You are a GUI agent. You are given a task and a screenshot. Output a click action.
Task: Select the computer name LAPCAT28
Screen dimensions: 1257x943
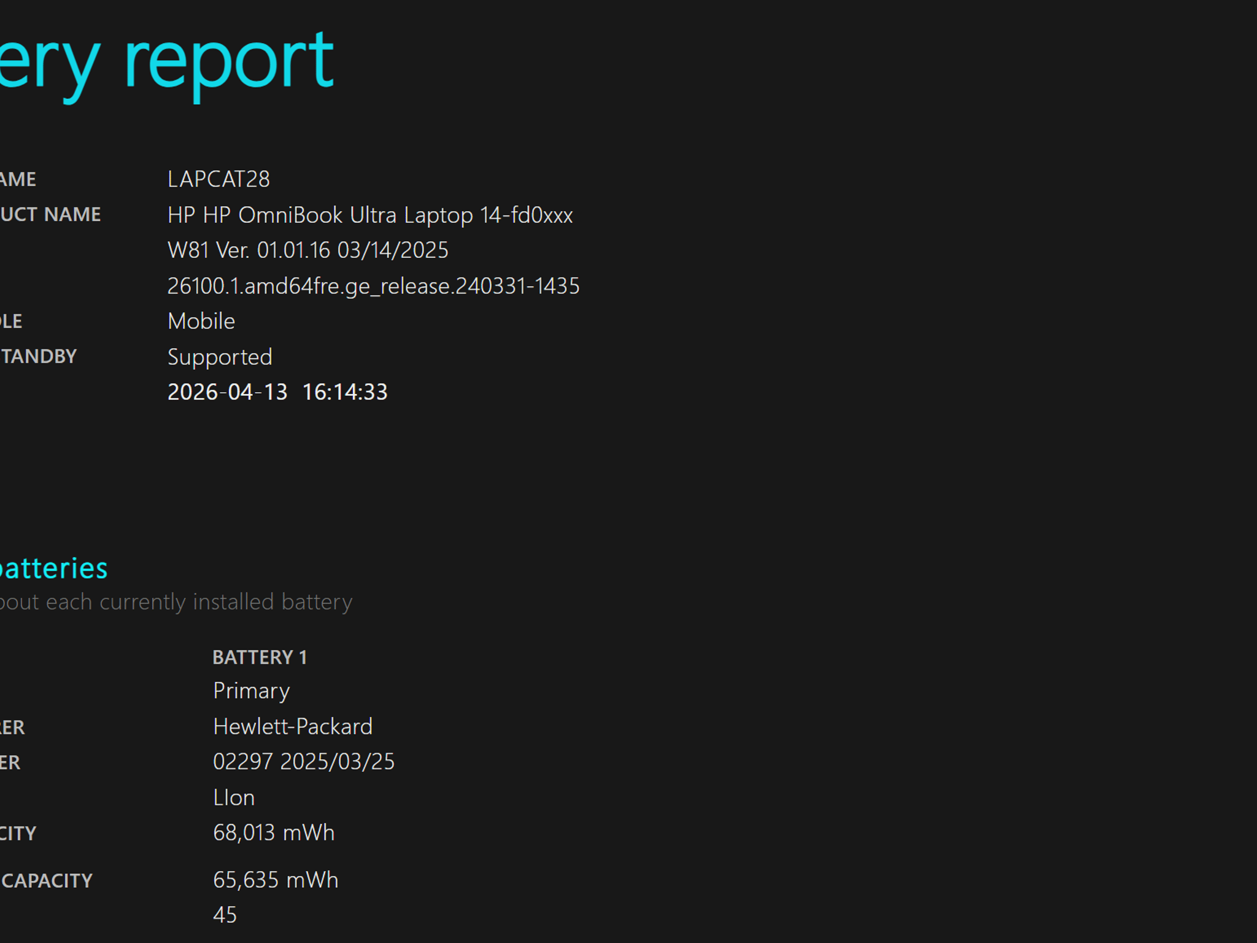(219, 179)
